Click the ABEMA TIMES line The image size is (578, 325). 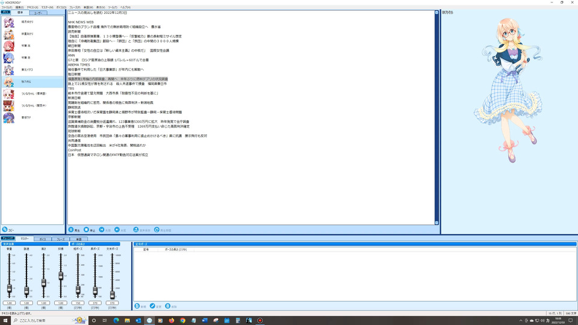point(79,65)
